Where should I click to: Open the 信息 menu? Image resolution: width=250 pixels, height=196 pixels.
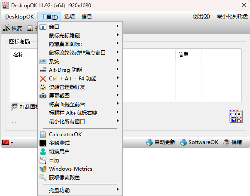tap(87, 16)
